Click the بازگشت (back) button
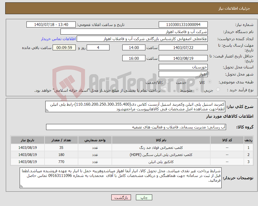258x206 pixels. pyautogui.click(x=121, y=197)
